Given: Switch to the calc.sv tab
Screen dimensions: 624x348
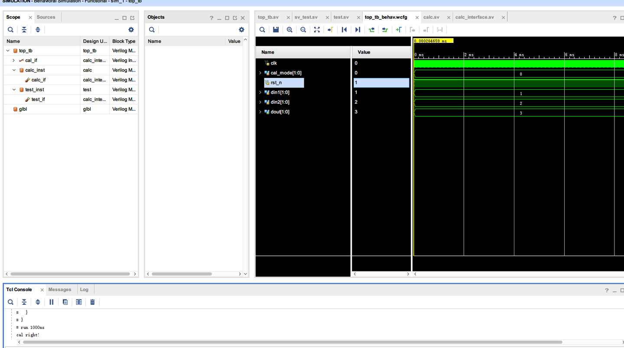Looking at the screenshot, I should (431, 17).
